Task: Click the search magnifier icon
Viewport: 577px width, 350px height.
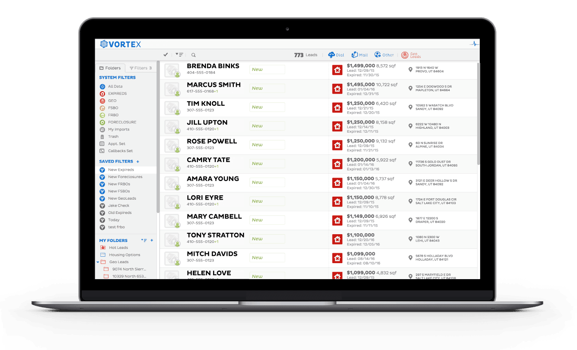Action: click(x=193, y=55)
